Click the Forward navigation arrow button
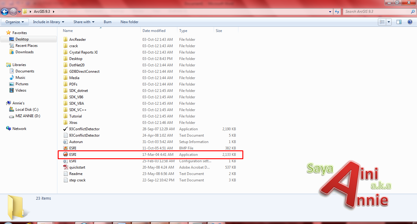This screenshot has width=417, height=224. click(13, 12)
